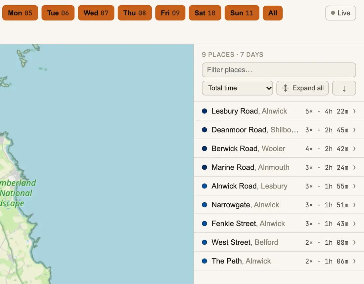
Task: Select the Narrowgate place name
Action: 231,205
